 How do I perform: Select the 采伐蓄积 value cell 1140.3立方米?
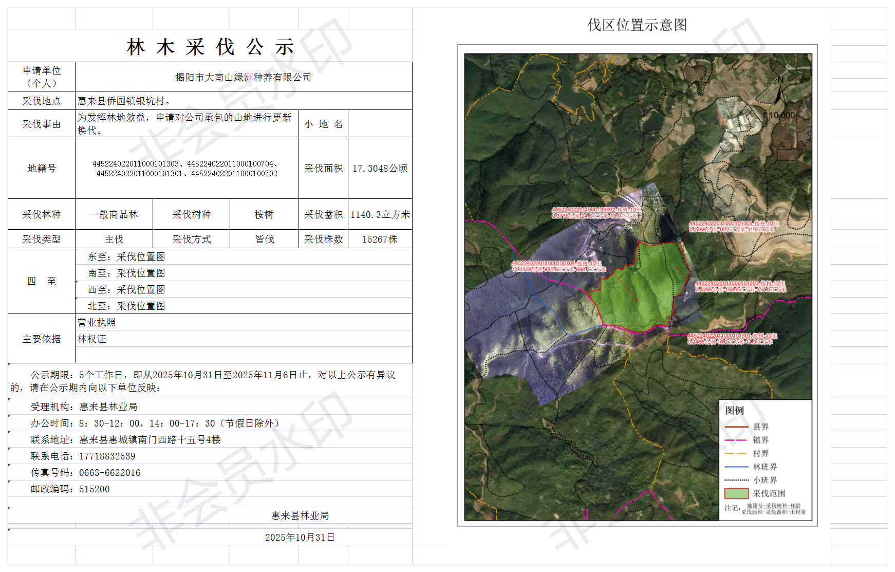point(380,214)
